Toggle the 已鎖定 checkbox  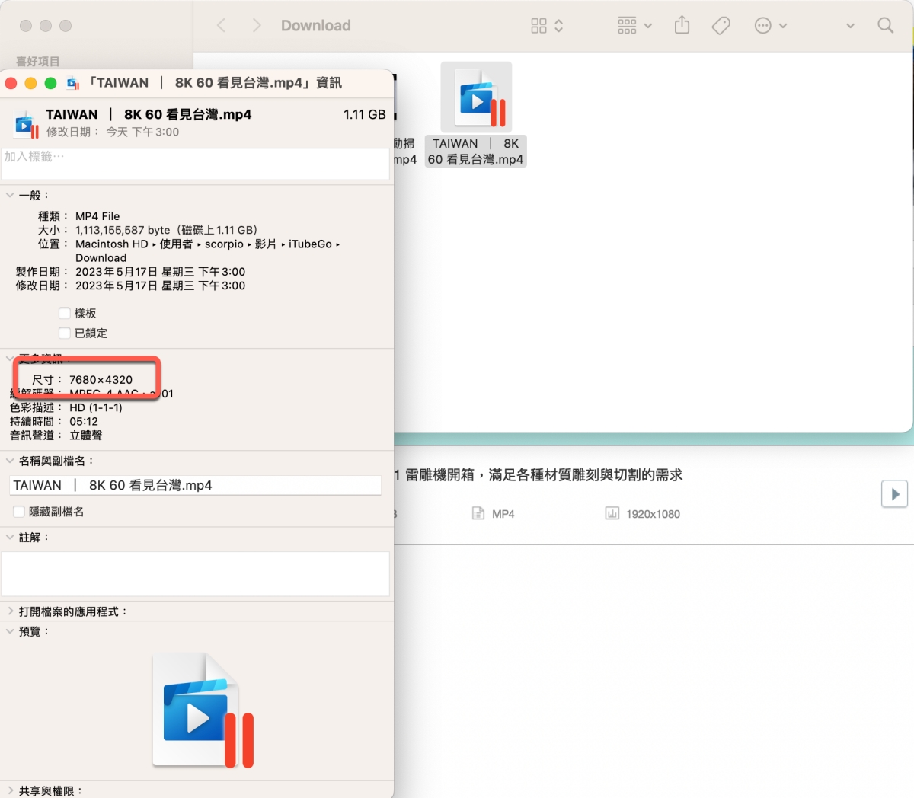[x=65, y=333]
